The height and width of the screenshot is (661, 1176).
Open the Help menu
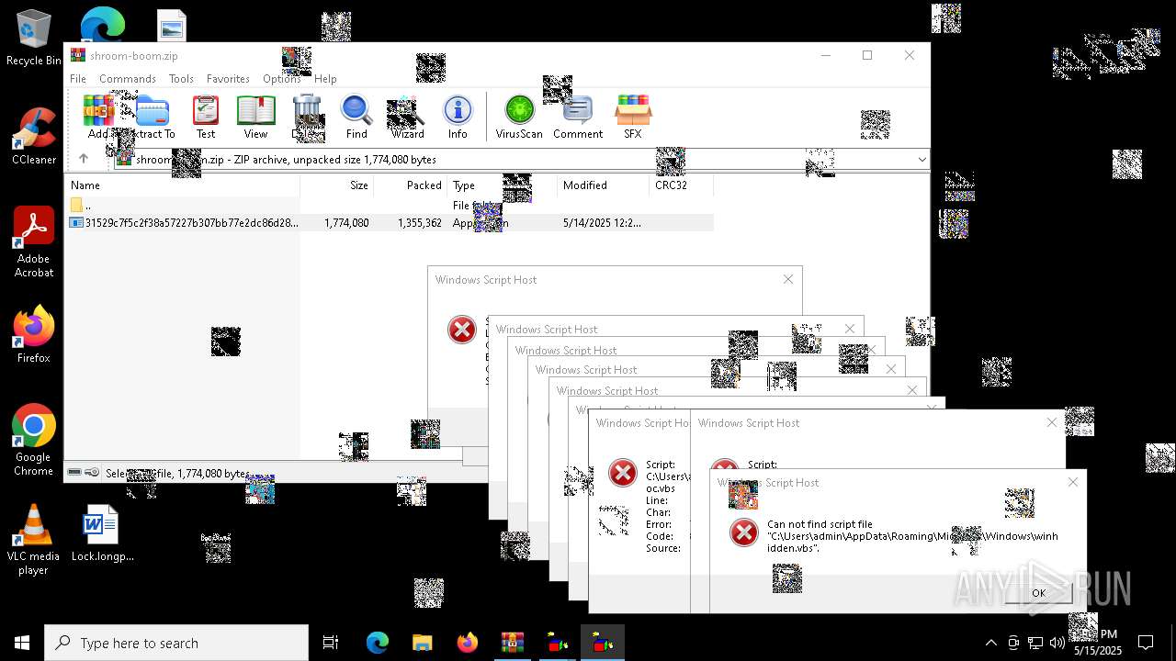coord(325,79)
